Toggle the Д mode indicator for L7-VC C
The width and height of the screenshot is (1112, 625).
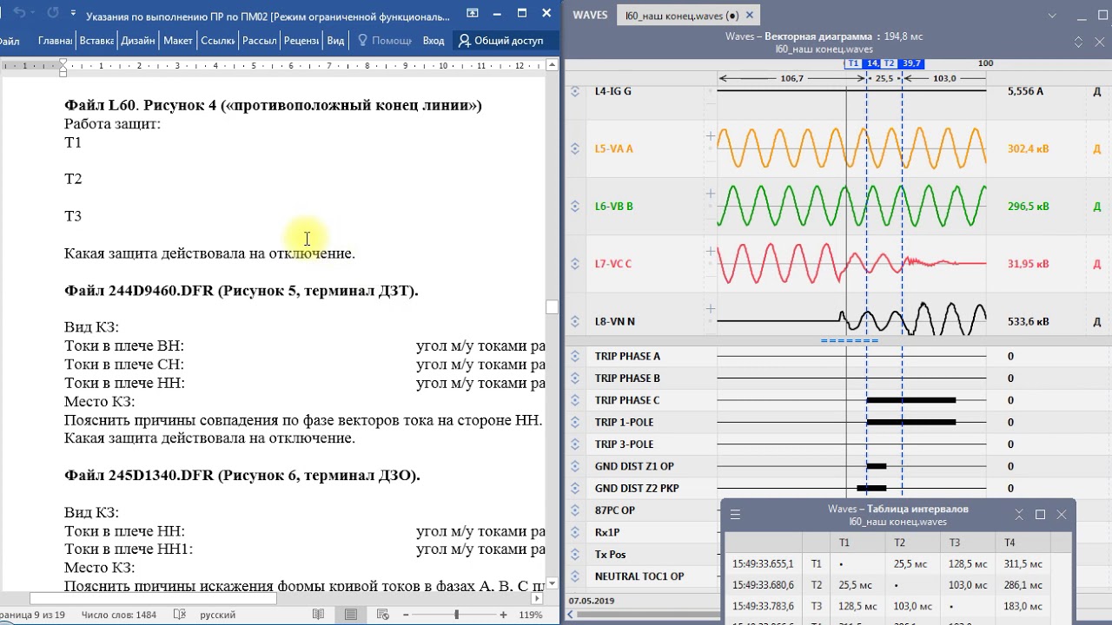point(1096,264)
